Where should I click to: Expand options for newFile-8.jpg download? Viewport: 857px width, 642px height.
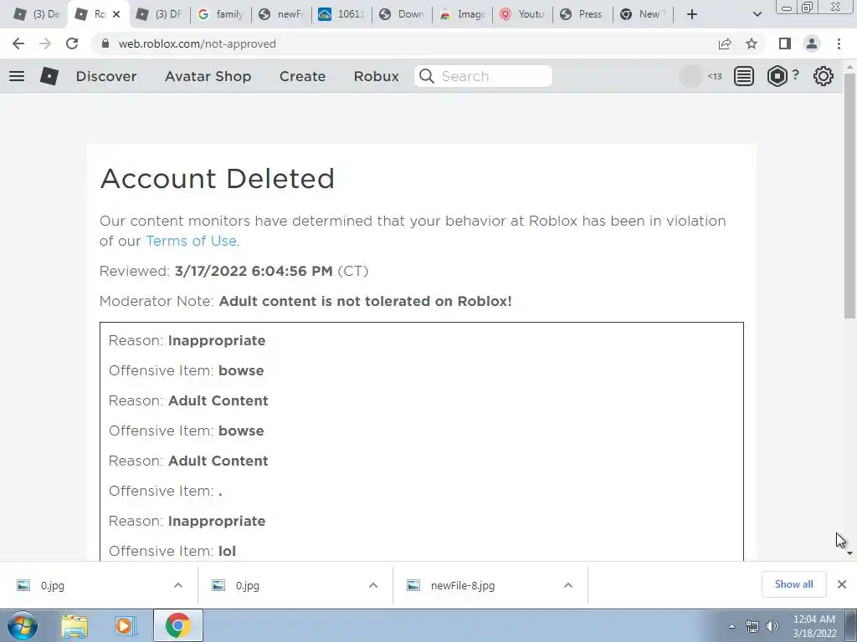(x=568, y=585)
